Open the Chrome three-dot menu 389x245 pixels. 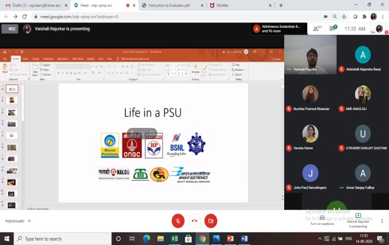[x=383, y=17]
